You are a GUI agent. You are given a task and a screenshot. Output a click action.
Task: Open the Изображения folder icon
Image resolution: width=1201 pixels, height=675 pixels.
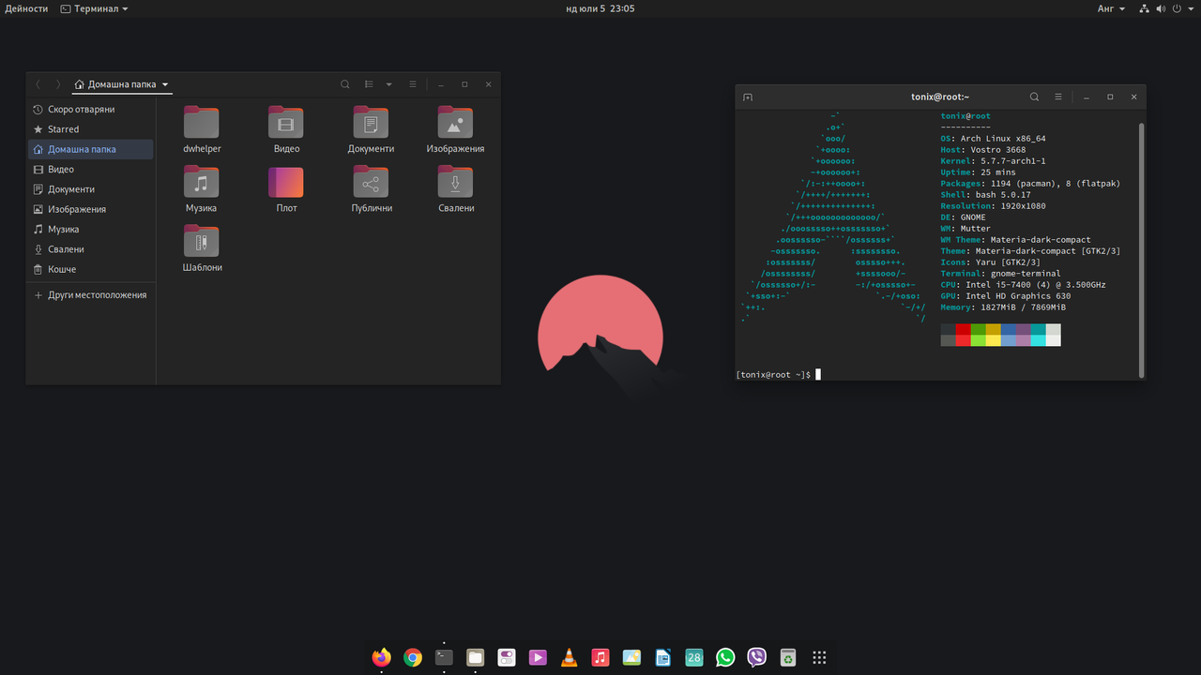[x=455, y=130]
